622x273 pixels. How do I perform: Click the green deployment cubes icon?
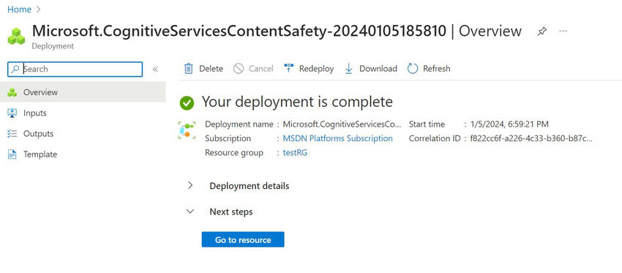(x=16, y=36)
